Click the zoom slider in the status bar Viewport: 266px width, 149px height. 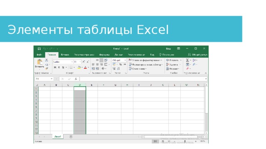(x=185, y=141)
